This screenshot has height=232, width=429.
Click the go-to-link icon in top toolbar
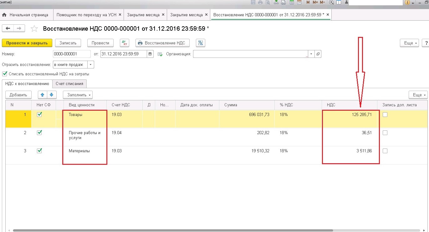(x=283, y=3)
